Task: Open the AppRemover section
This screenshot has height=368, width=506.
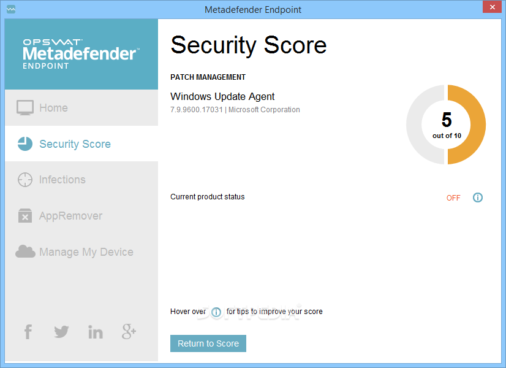Action: pos(81,215)
